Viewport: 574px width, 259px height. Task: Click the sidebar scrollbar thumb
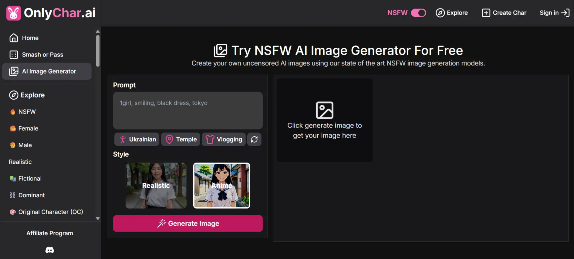[98, 51]
